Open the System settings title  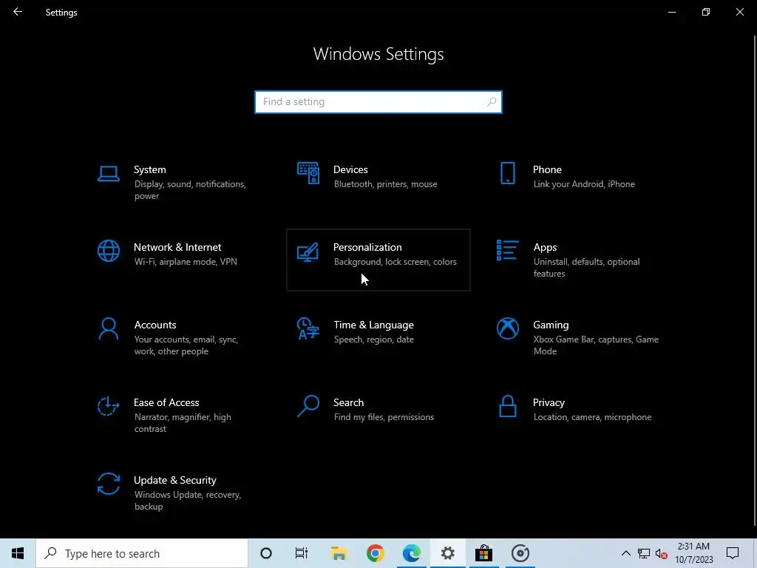[x=149, y=169]
